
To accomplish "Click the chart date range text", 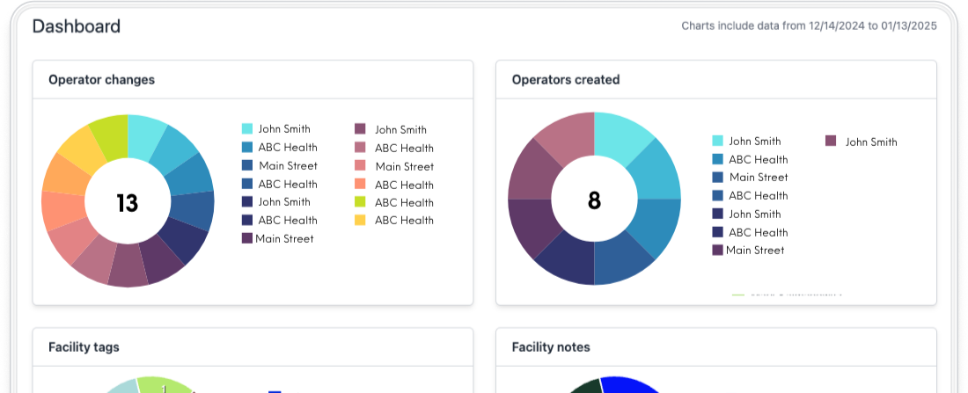I will 809,26.
